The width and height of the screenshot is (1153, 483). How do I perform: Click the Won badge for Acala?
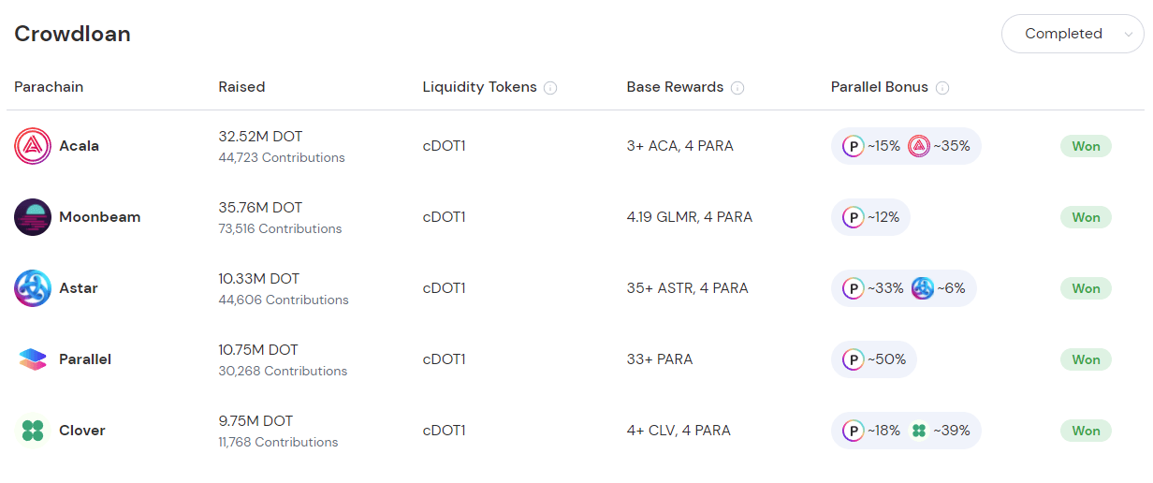tap(1086, 146)
